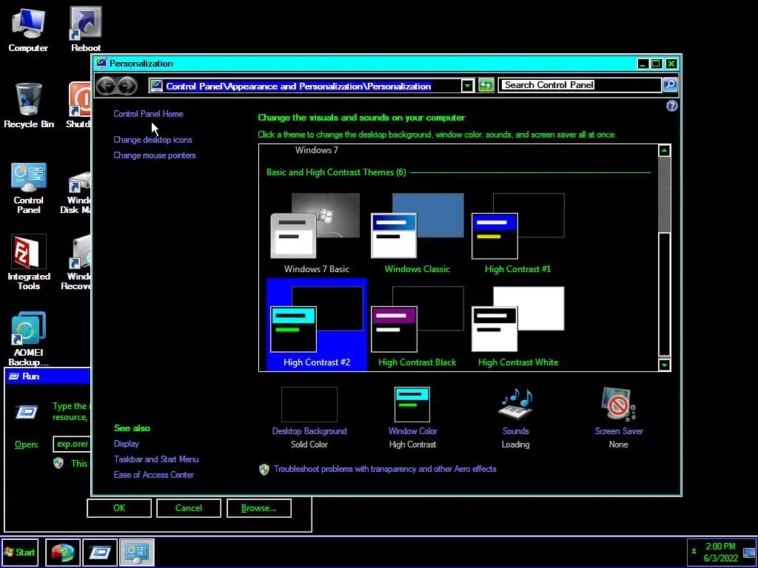Open Window Color settings icon

(412, 405)
